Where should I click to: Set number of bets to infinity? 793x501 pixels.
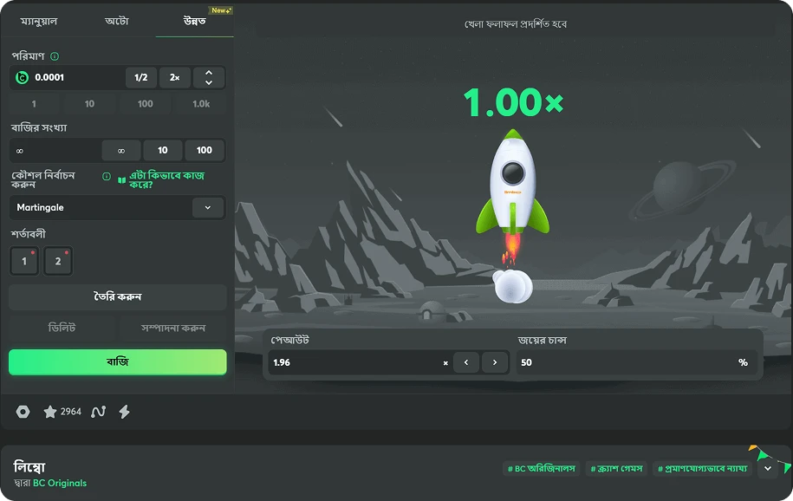pyautogui.click(x=121, y=150)
